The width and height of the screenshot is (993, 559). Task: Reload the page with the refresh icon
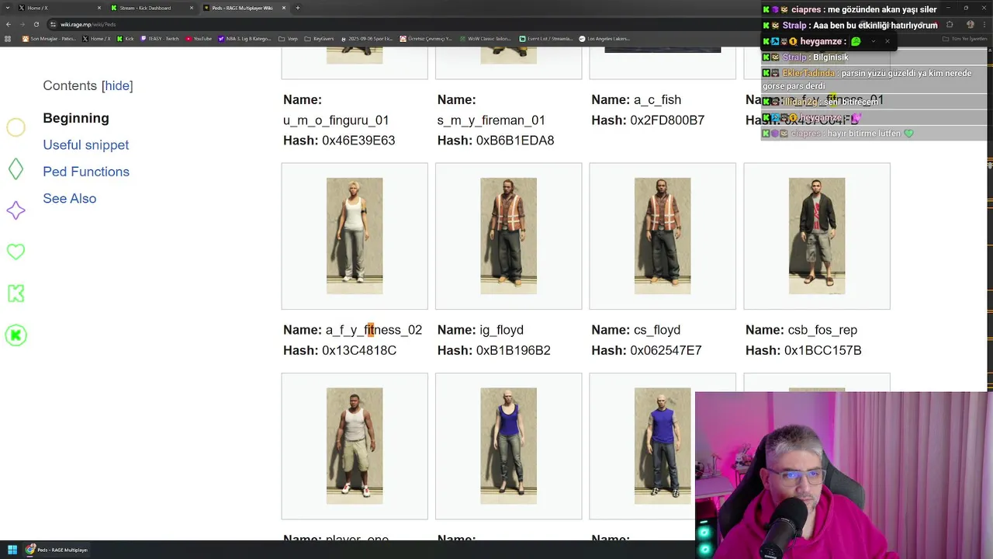[x=36, y=24]
